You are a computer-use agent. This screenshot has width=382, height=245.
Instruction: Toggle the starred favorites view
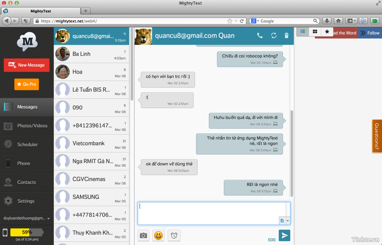click(x=327, y=32)
